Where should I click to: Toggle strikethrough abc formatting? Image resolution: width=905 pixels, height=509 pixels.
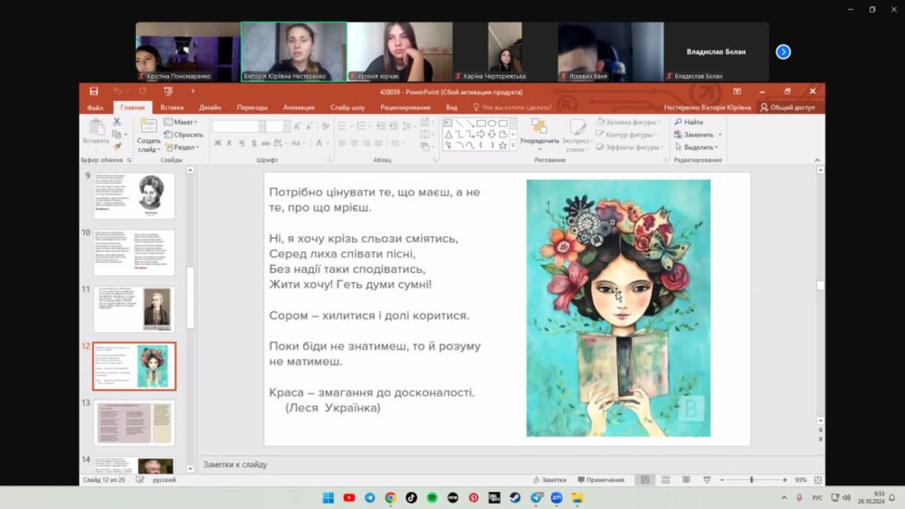click(265, 142)
